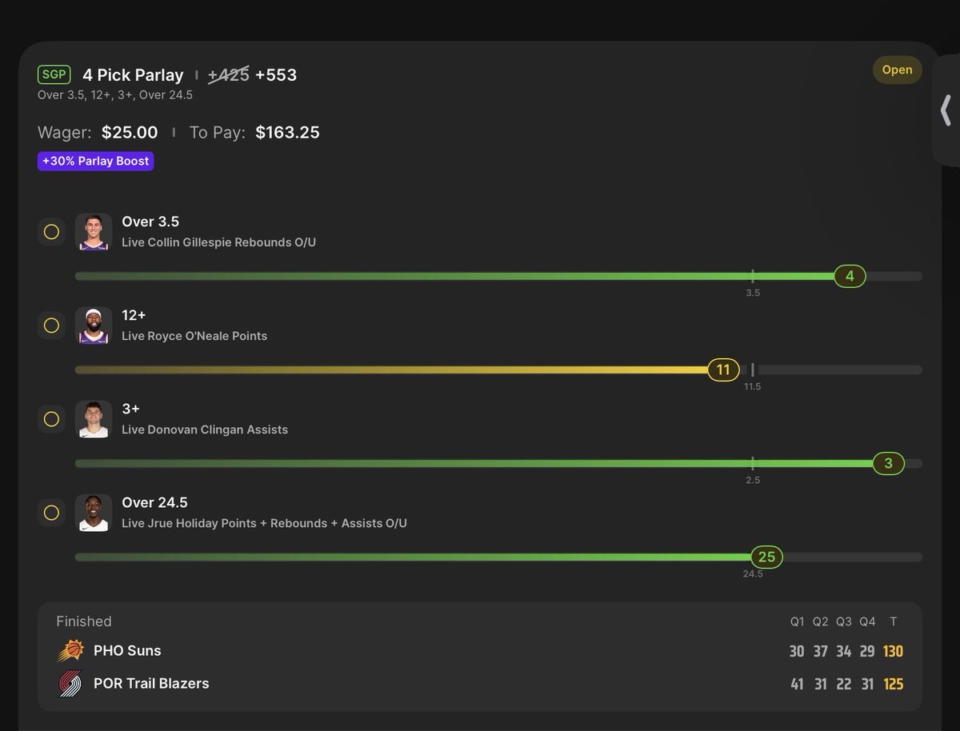Image resolution: width=960 pixels, height=731 pixels.
Task: Click the Open status badge
Action: coord(897,70)
